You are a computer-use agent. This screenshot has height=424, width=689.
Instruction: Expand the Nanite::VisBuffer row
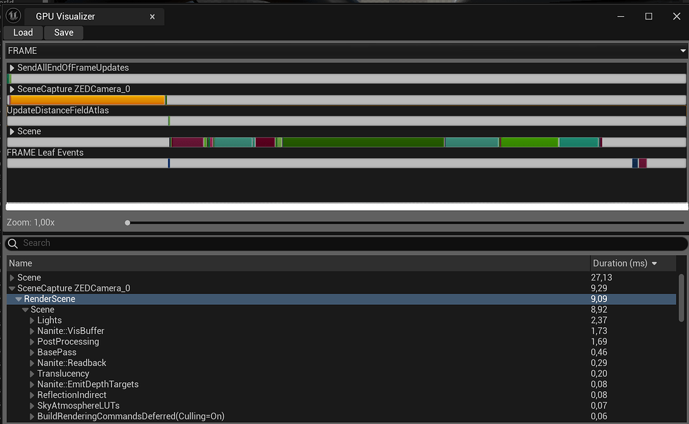30,330
